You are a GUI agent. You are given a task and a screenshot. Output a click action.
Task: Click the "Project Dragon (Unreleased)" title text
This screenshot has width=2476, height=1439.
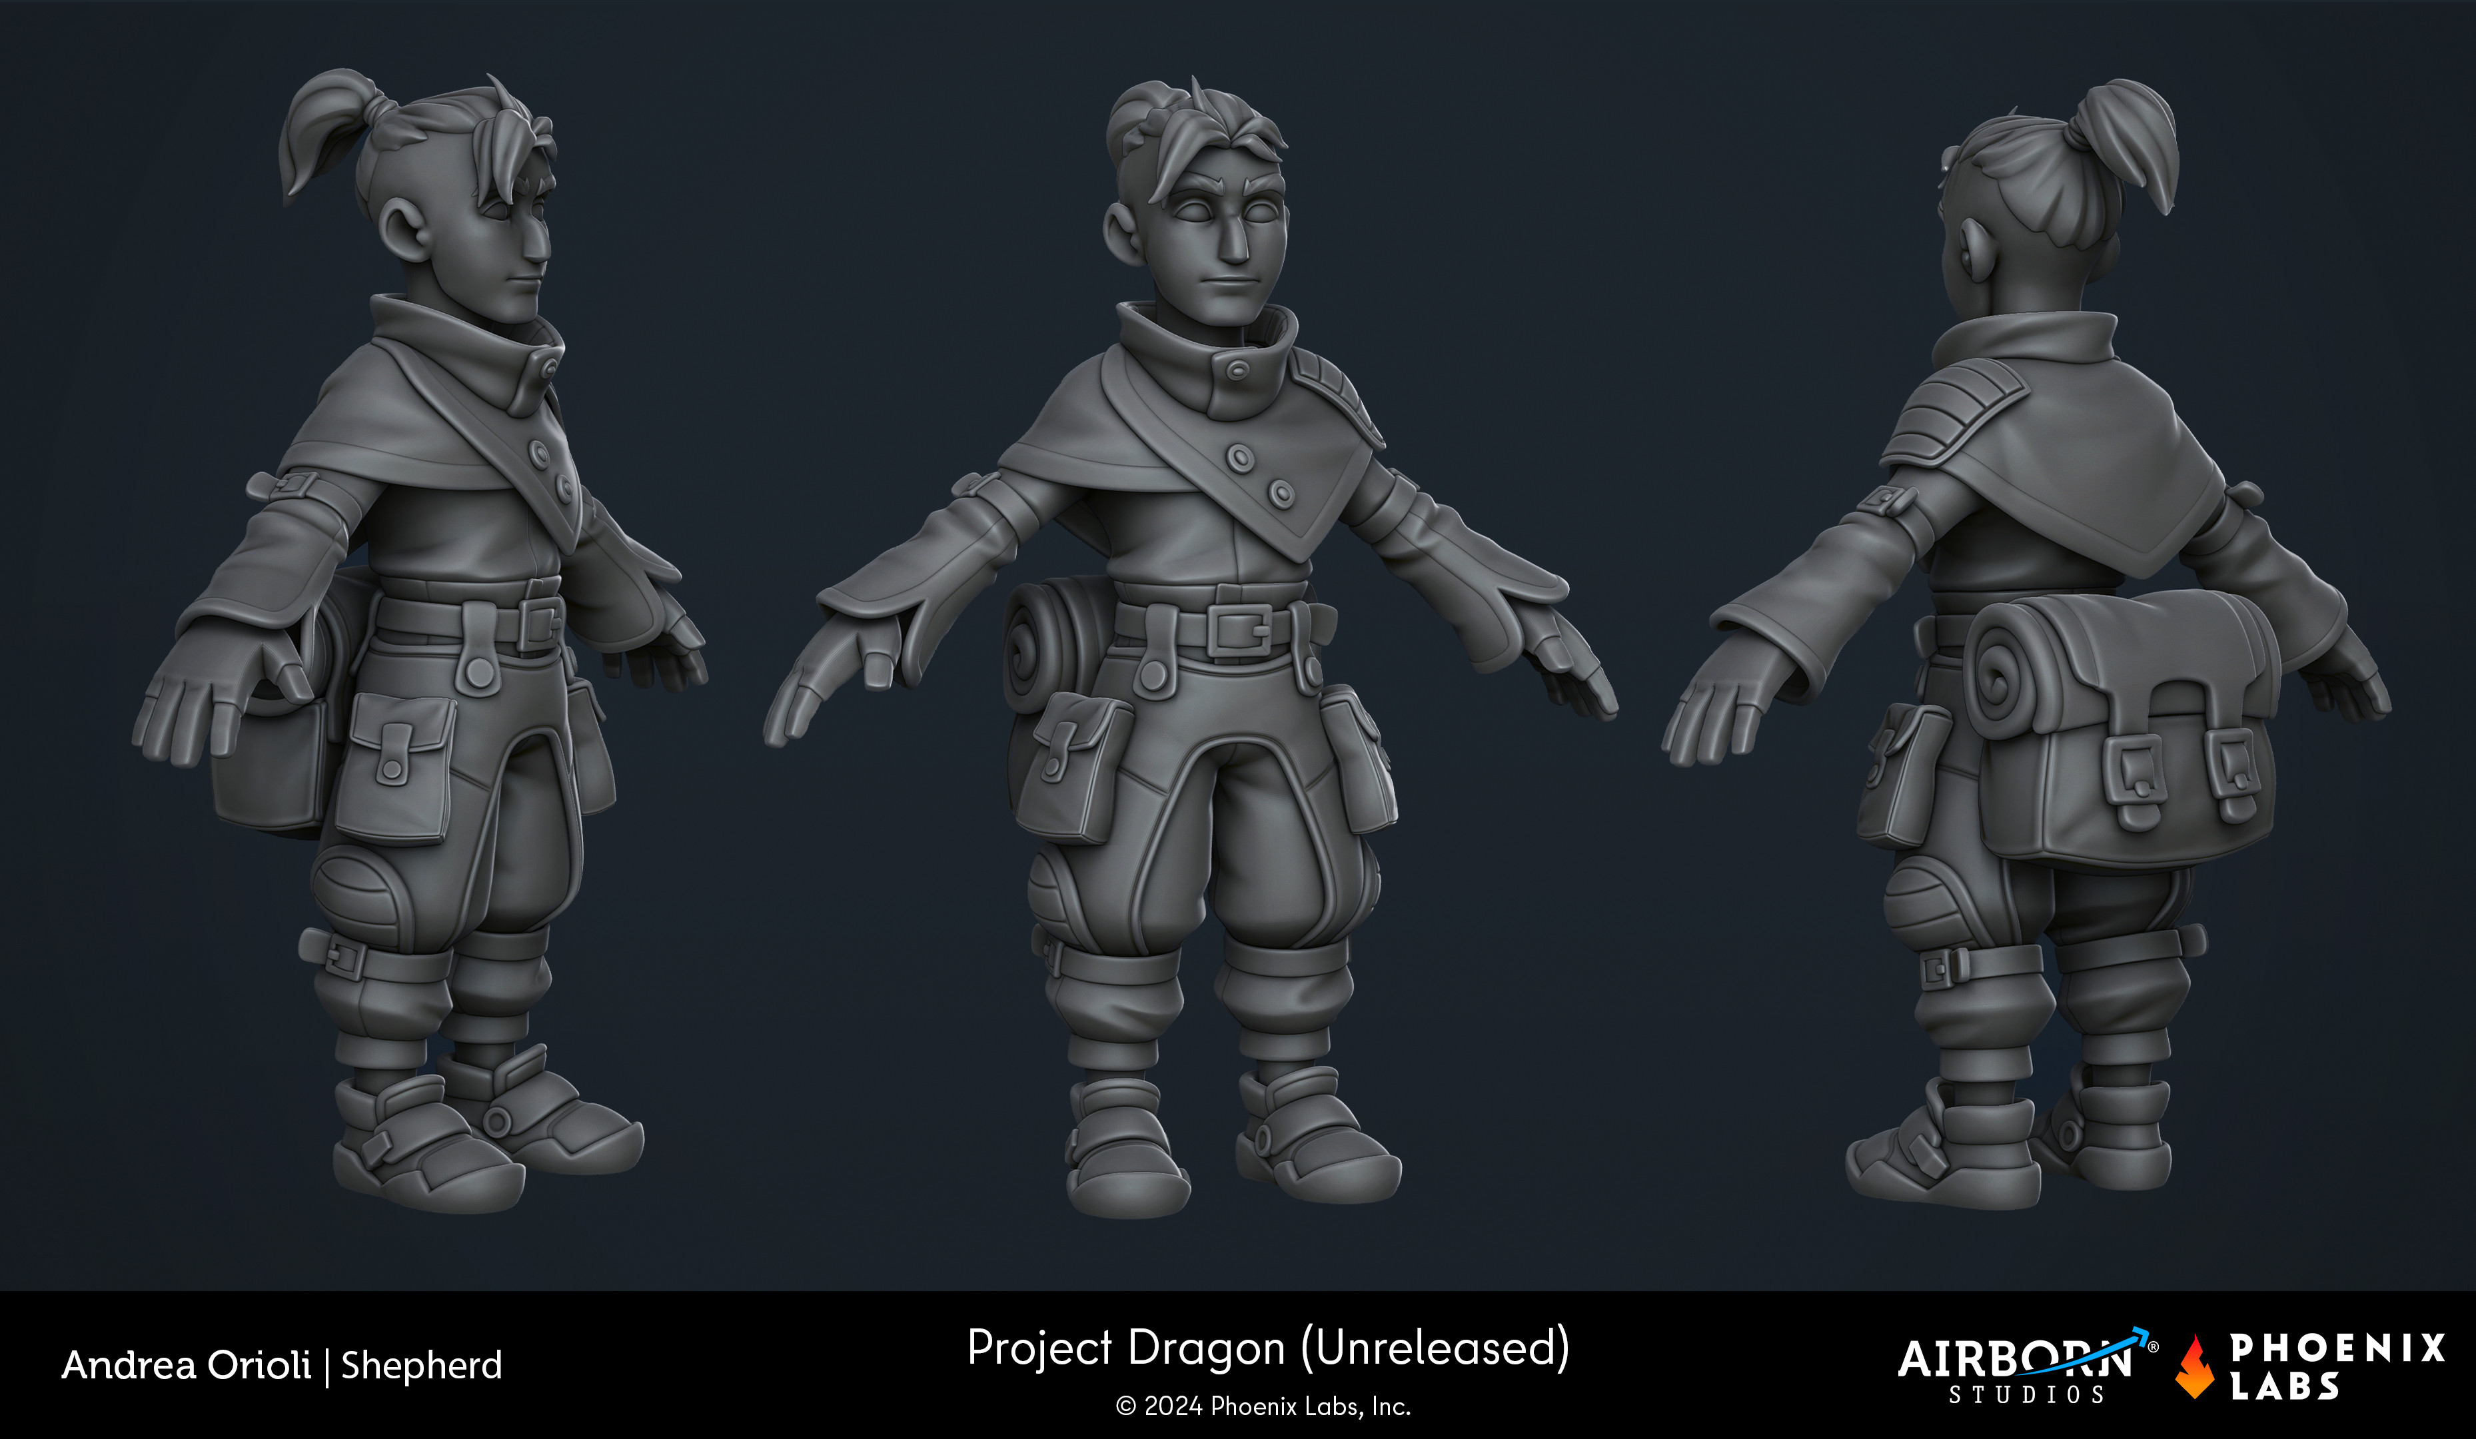[1267, 1348]
